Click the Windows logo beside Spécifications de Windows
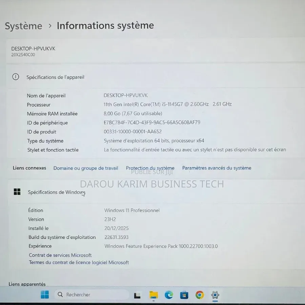Image resolution: width=305 pixels, height=305 pixels. 17,192
